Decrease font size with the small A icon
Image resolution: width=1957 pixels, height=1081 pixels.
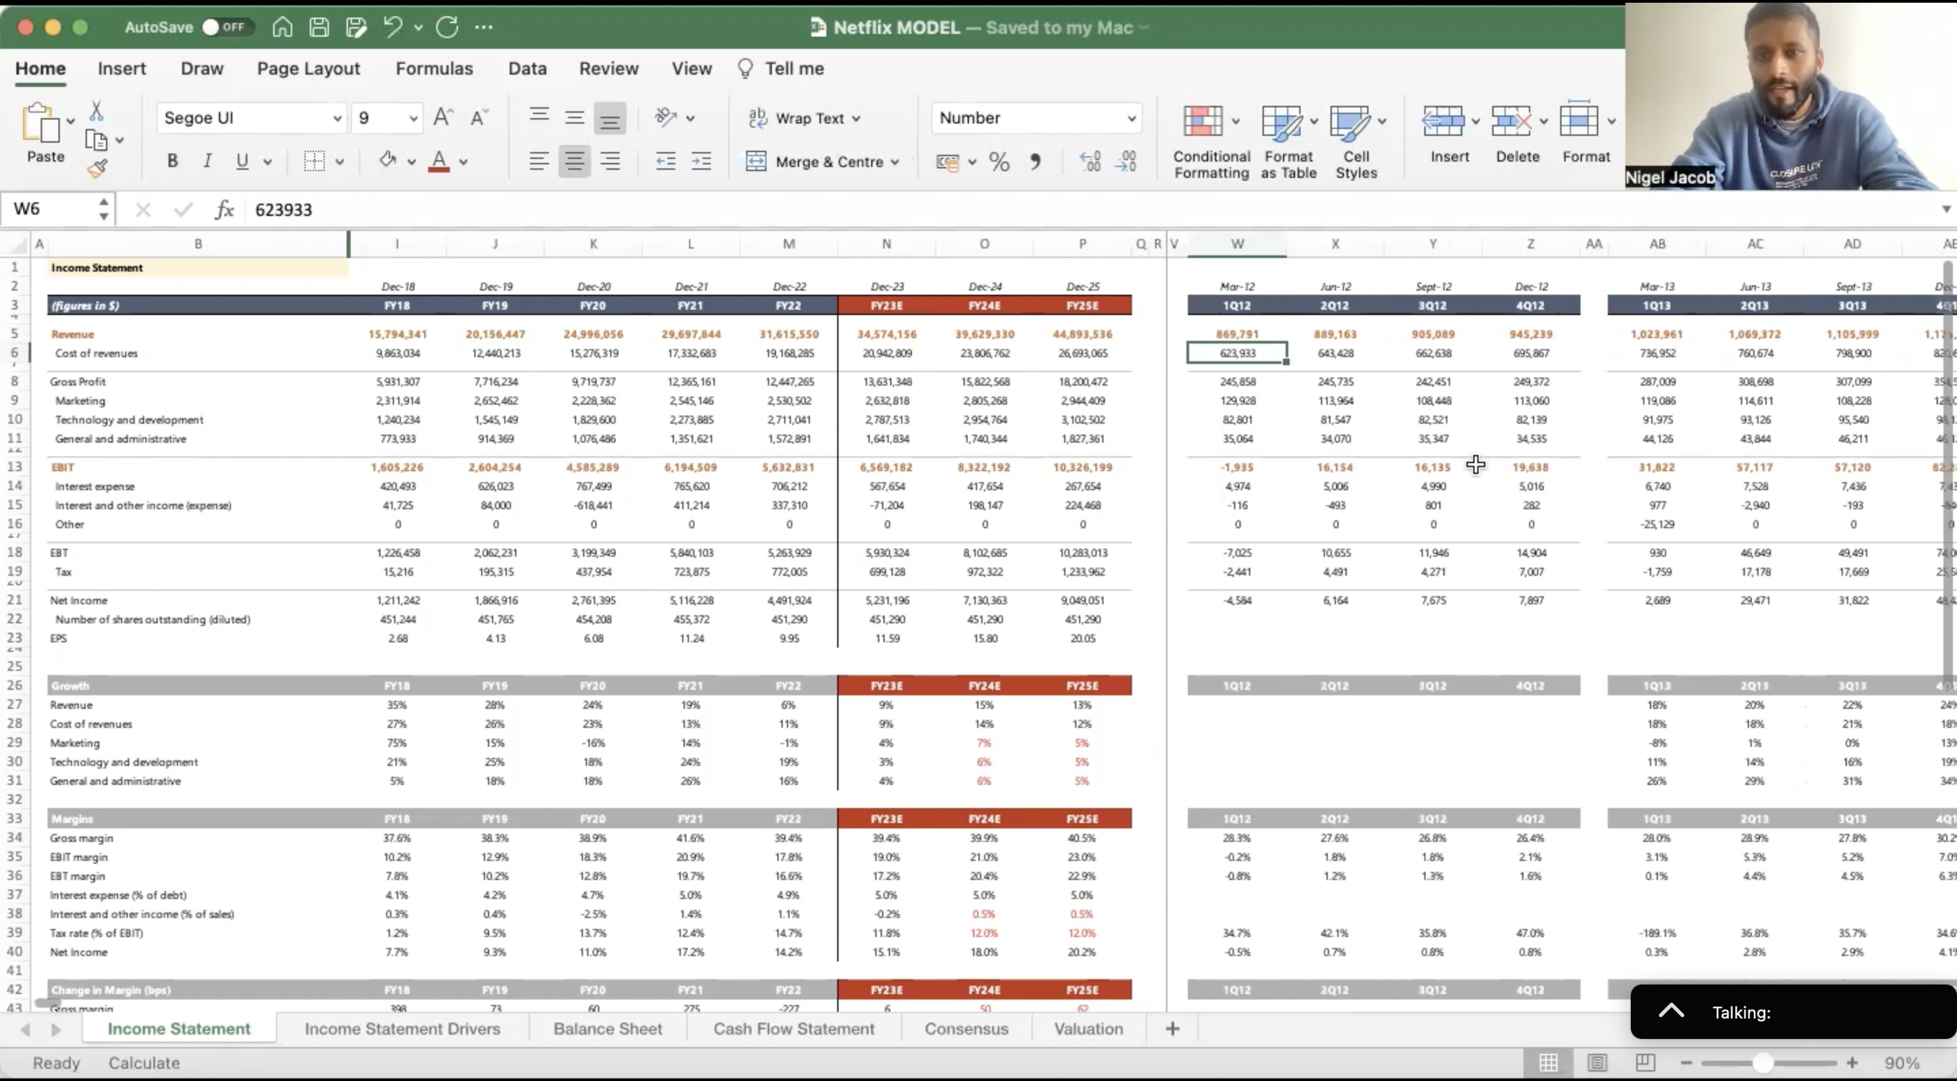(478, 117)
